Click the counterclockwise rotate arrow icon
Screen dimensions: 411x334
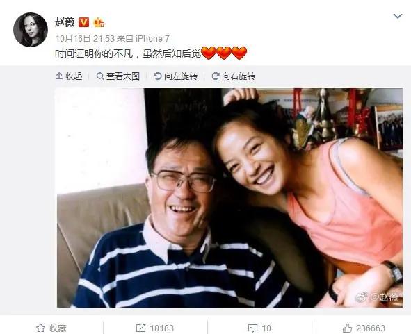click(x=158, y=76)
